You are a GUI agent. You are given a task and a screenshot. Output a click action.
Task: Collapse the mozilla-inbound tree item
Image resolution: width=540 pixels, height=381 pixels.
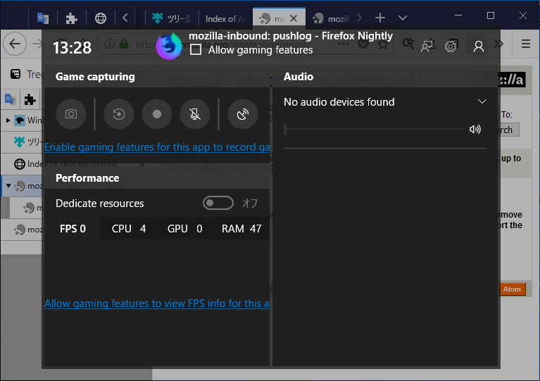click(x=8, y=186)
